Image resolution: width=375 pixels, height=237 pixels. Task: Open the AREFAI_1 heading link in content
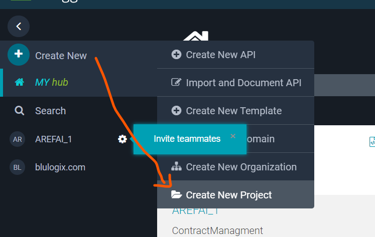pos(195,211)
